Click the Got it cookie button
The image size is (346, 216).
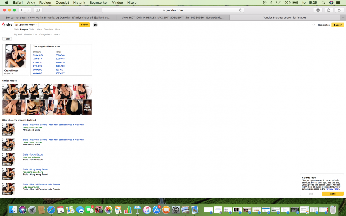333,194
